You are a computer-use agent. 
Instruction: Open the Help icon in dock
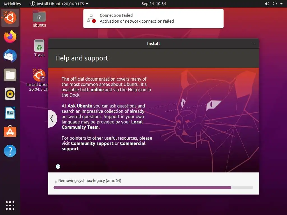(x=10, y=151)
